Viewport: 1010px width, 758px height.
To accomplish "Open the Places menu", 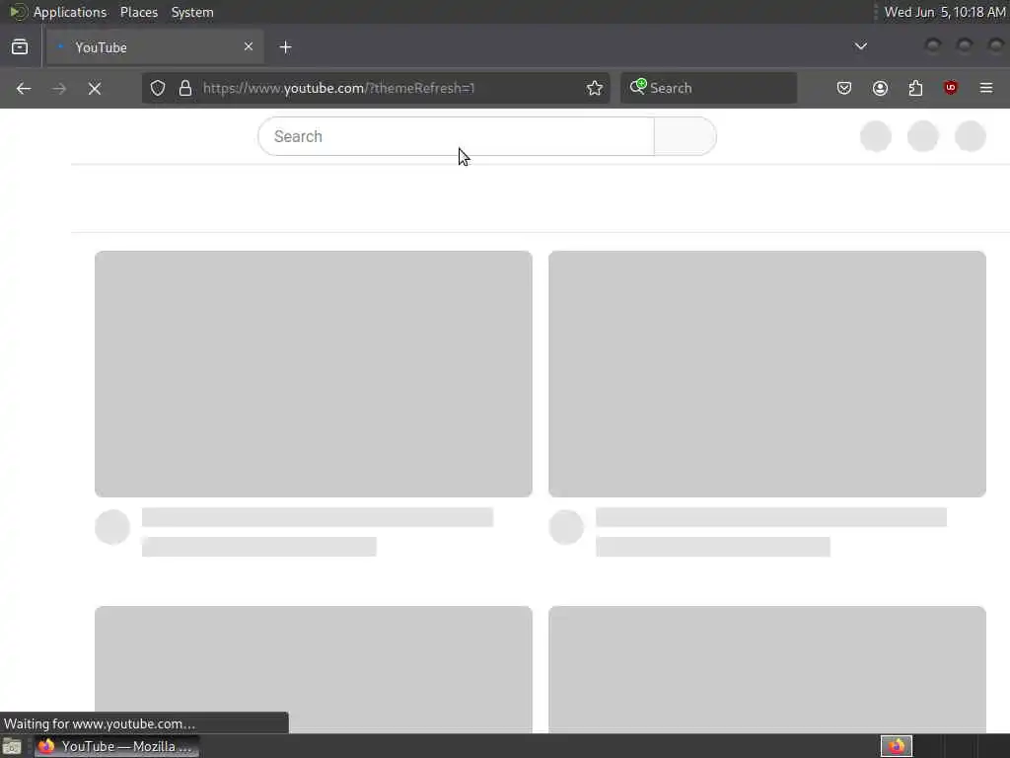I will (139, 12).
